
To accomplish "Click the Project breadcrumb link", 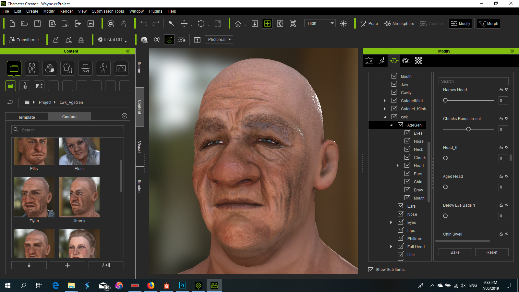I will (x=45, y=102).
